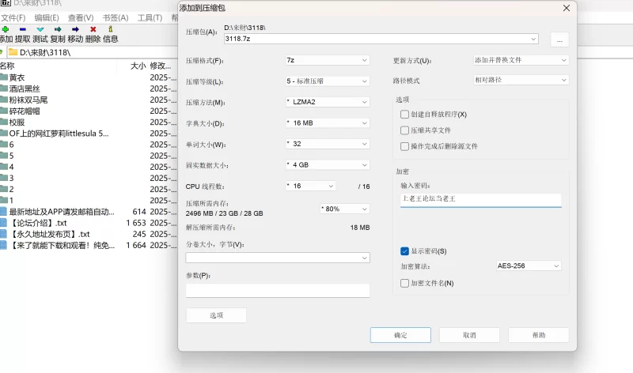Open the 80% memory usage dropdown

point(345,209)
